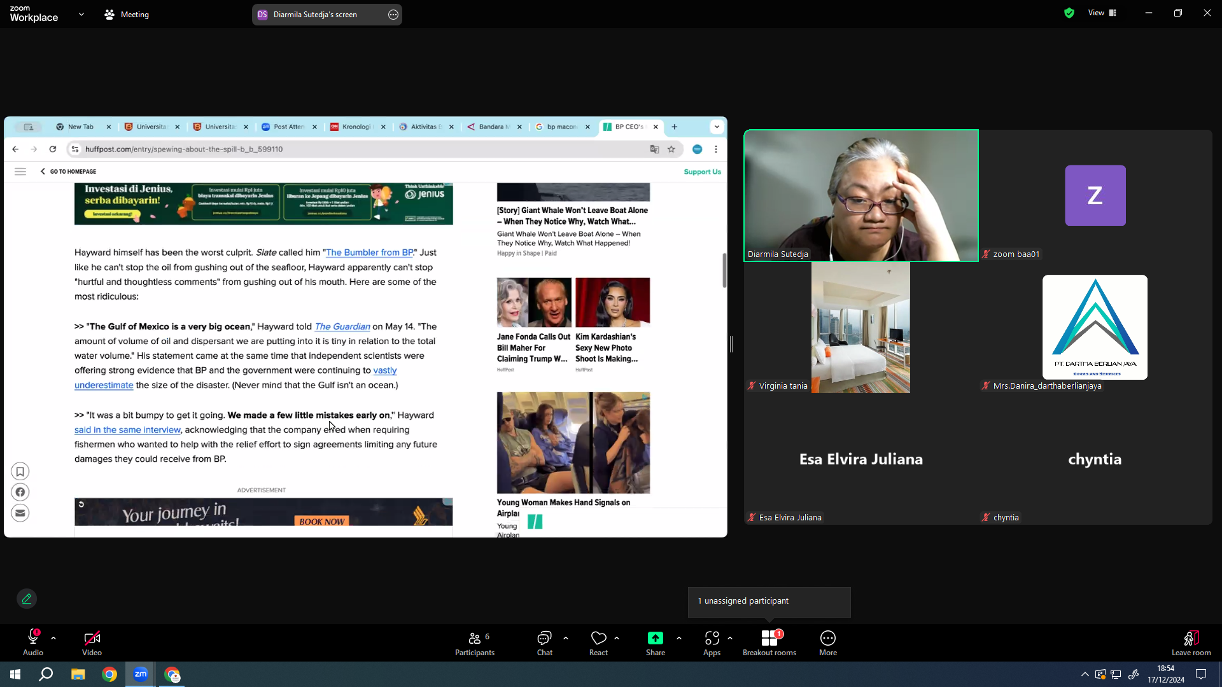The image size is (1222, 687).
Task: Open Breakout rooms
Action: coord(769,642)
